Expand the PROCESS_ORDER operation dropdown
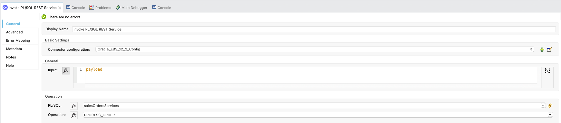 pos(550,115)
